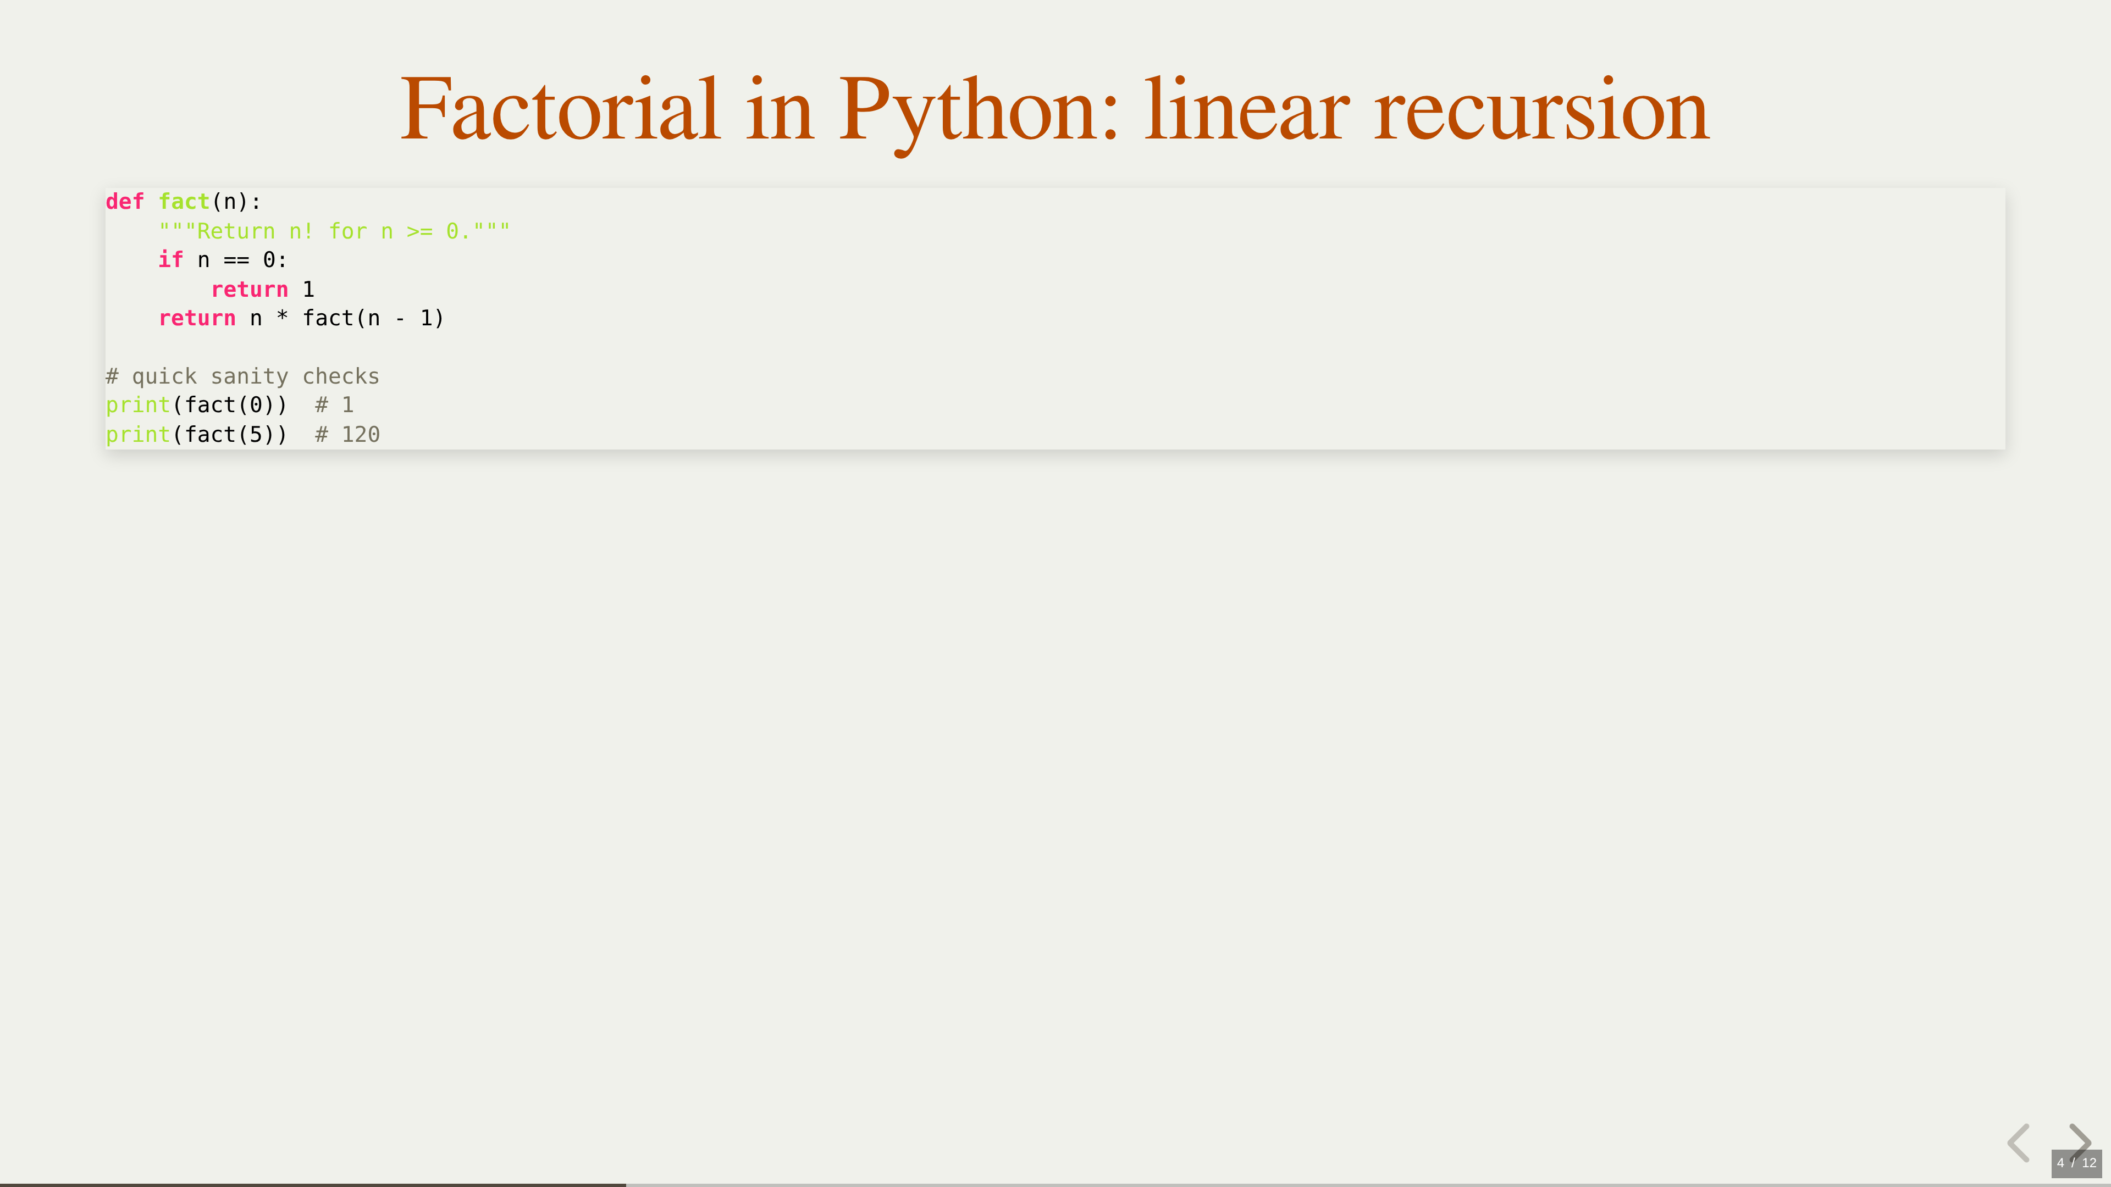This screenshot has height=1187, width=2111.
Task: Click the '# quick sanity checks' comment
Action: pos(242,377)
